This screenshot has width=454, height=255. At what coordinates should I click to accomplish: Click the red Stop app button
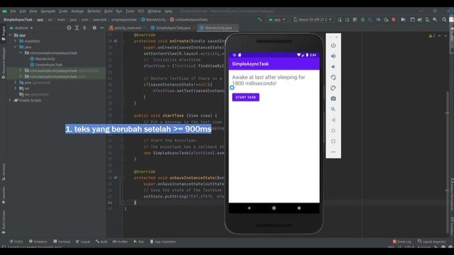[x=394, y=19]
